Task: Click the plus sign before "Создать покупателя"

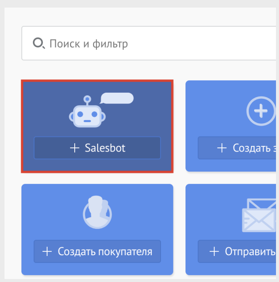Action: [47, 251]
